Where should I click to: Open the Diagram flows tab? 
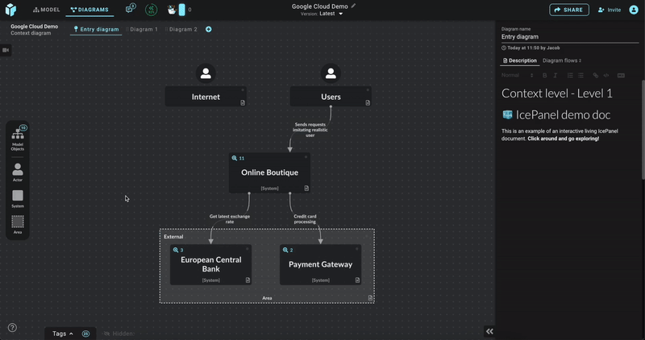tap(561, 60)
